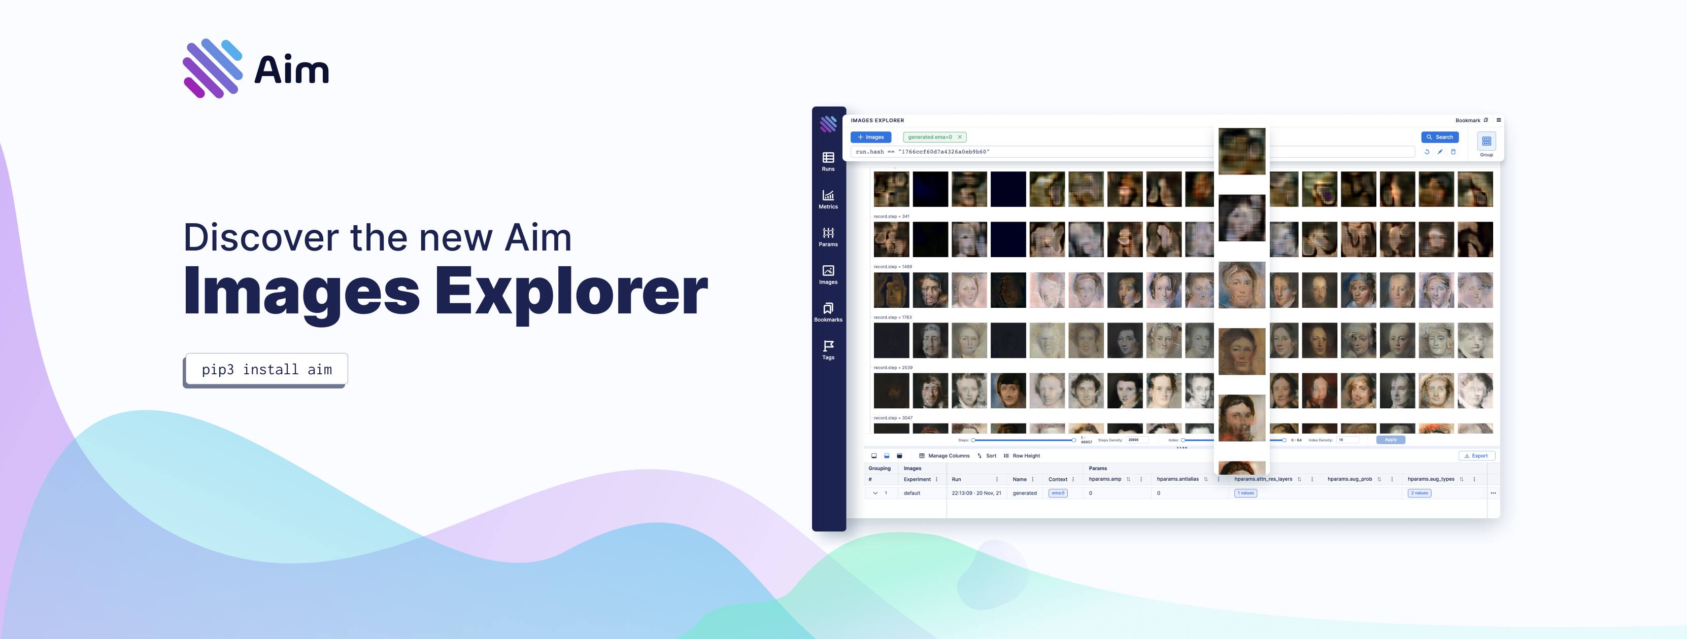This screenshot has width=1687, height=639.
Task: Open Bookmarks page in sidebar
Action: point(828,312)
